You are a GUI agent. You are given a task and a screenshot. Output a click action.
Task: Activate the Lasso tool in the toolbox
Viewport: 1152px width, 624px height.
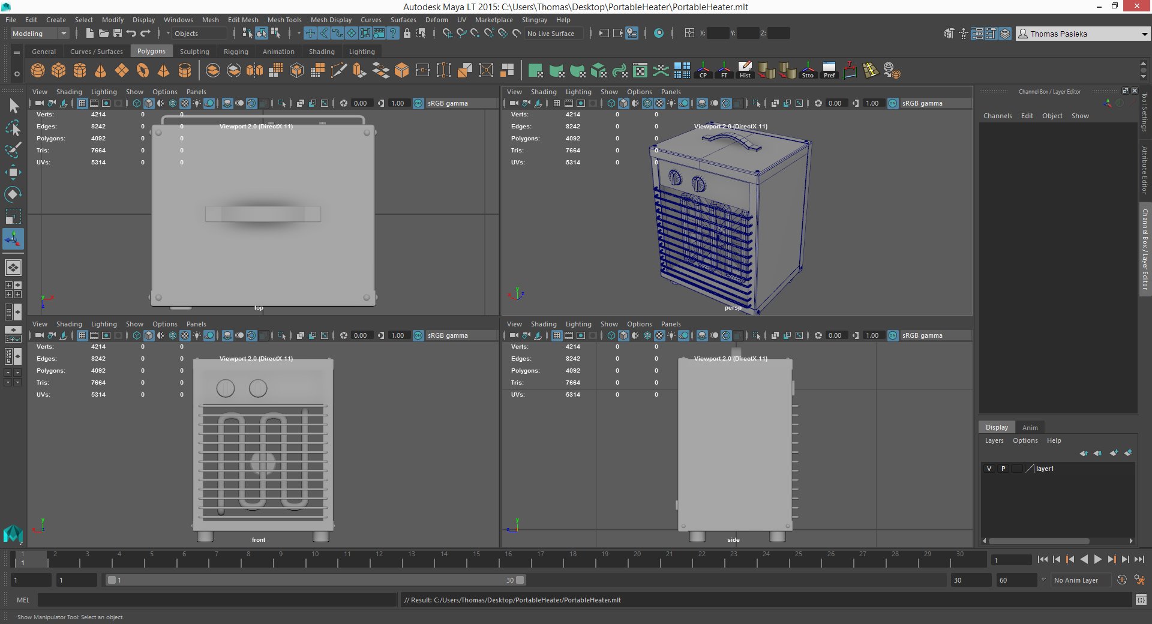coord(13,128)
